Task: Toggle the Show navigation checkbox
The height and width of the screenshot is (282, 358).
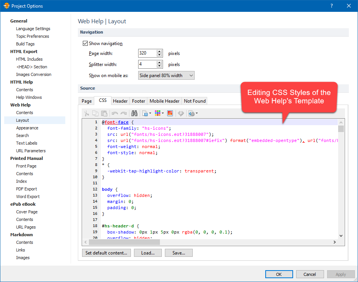Action: tap(85, 44)
